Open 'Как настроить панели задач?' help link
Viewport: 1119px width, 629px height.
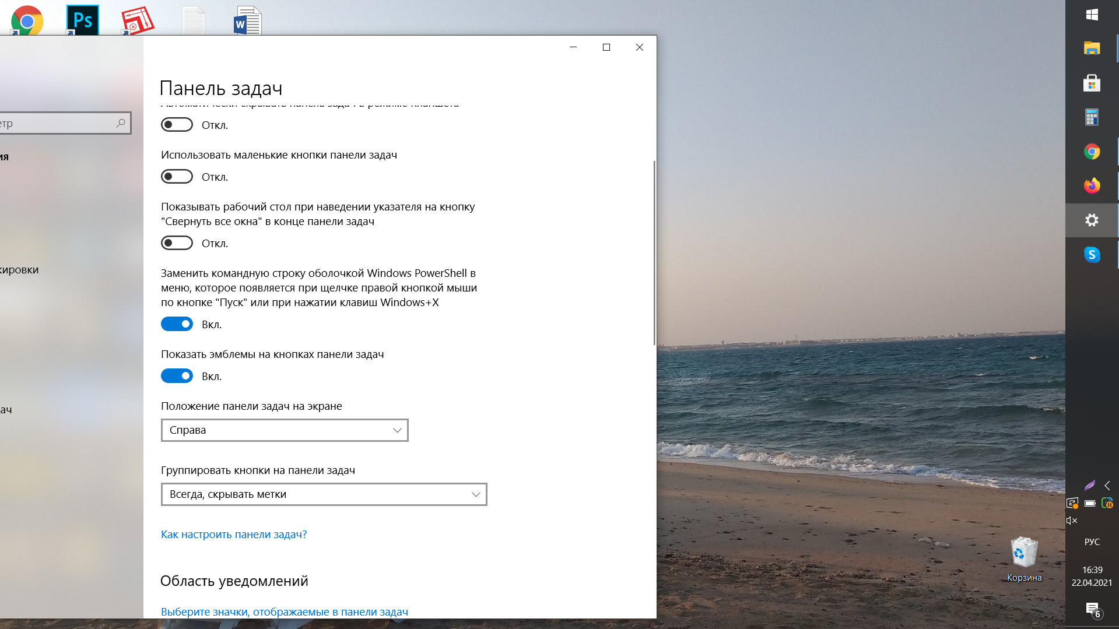(234, 535)
